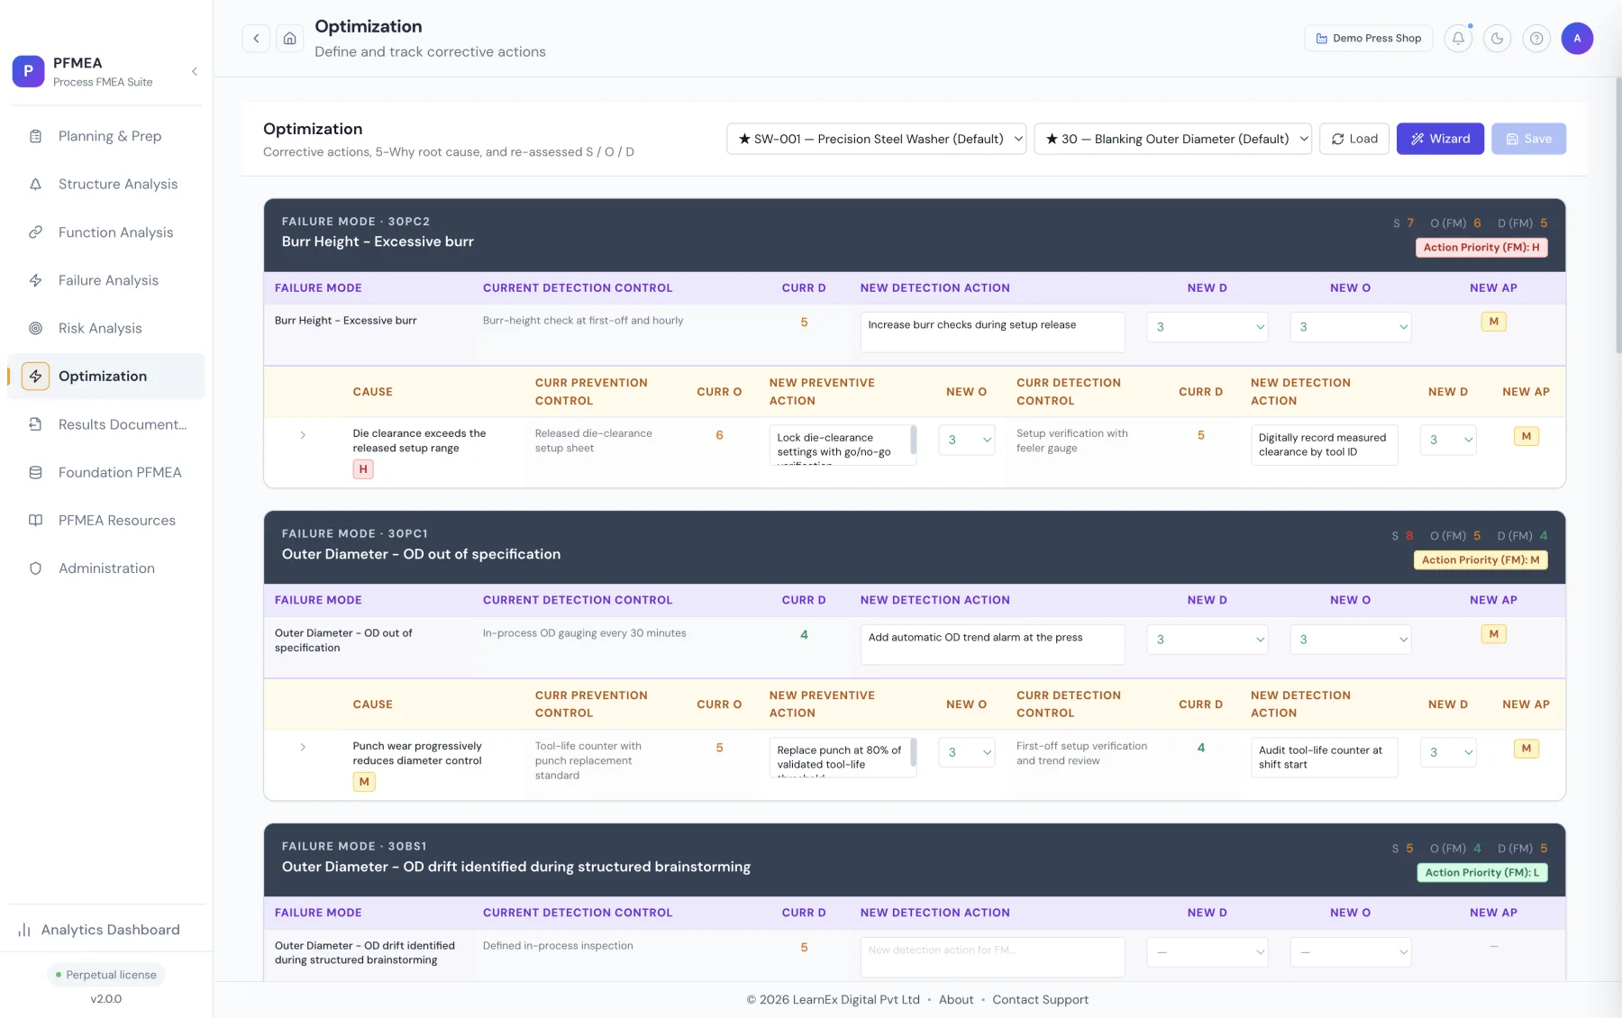The image size is (1622, 1018).
Task: Click the Demo Press Shop button
Action: [1368, 38]
